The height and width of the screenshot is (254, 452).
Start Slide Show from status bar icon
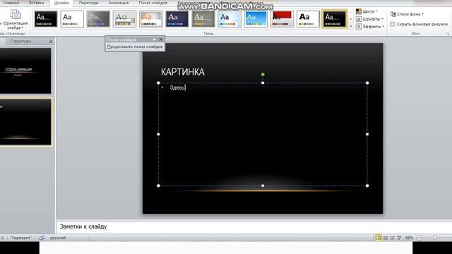coord(399,238)
